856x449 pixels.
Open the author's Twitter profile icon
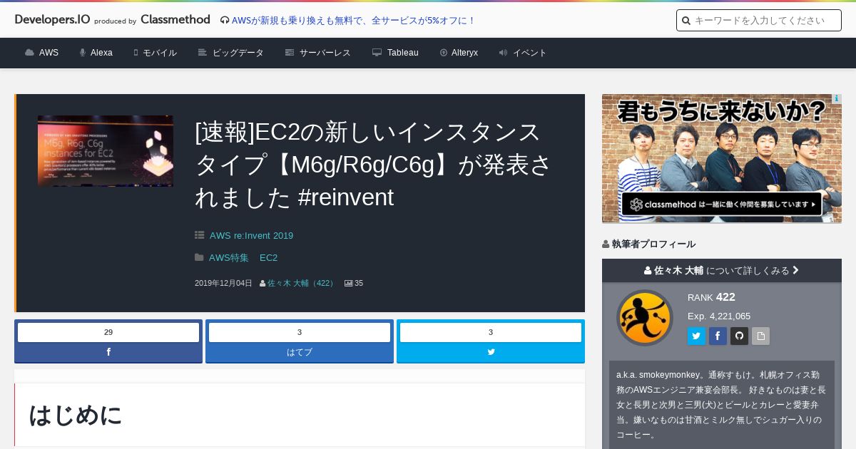[x=696, y=336]
